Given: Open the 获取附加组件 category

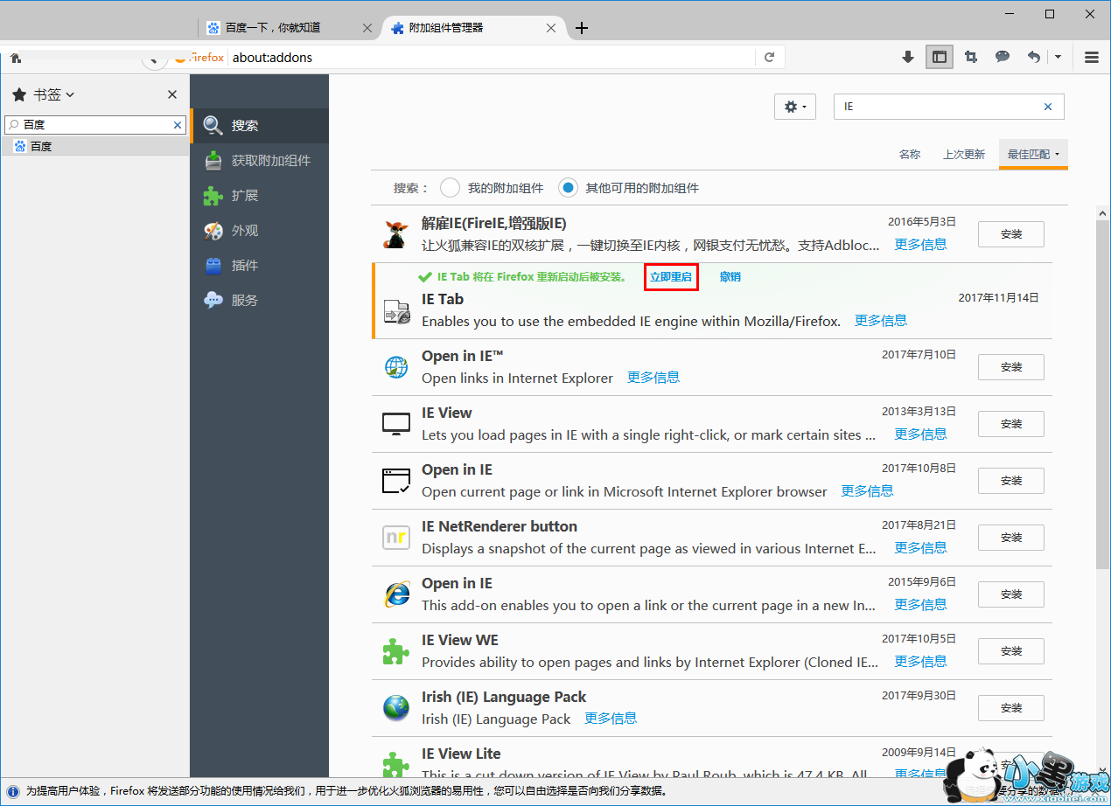Looking at the screenshot, I should click(x=260, y=161).
